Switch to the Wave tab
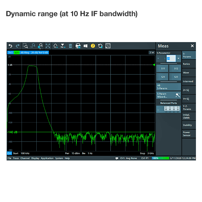Image resolution: width=202 pixels, height=202 pixels. 189,73
